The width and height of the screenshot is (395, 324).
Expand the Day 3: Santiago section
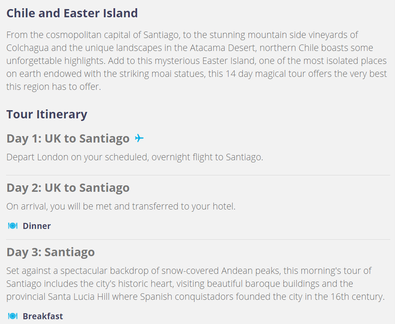coord(50,252)
